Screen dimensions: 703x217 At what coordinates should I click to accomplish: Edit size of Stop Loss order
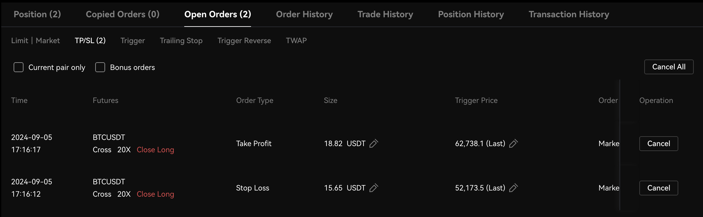click(374, 188)
